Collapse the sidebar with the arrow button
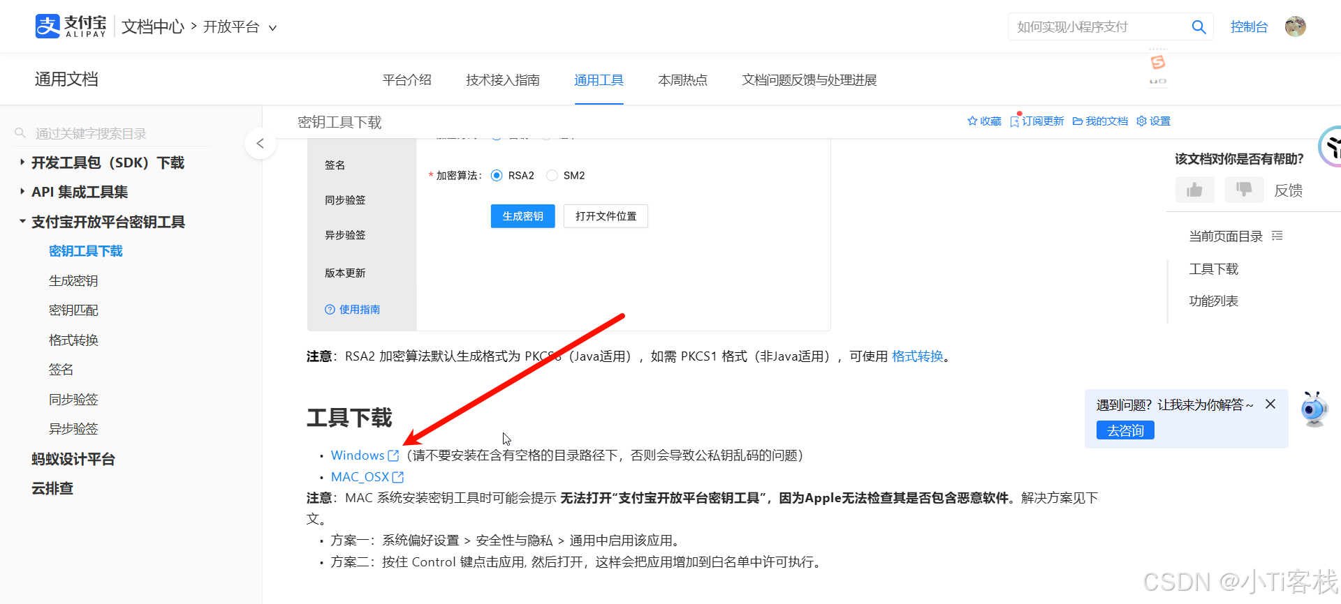 pos(260,144)
